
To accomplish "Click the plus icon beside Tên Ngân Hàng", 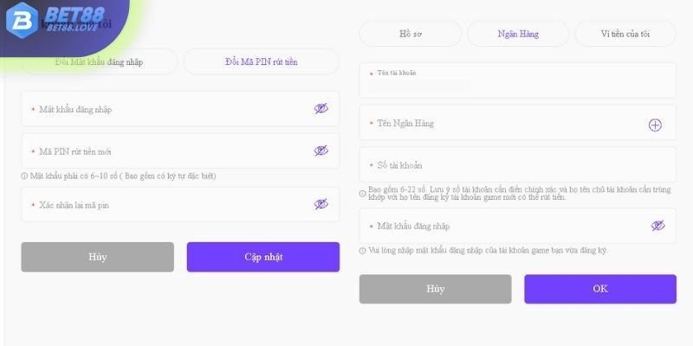I will pyautogui.click(x=655, y=125).
